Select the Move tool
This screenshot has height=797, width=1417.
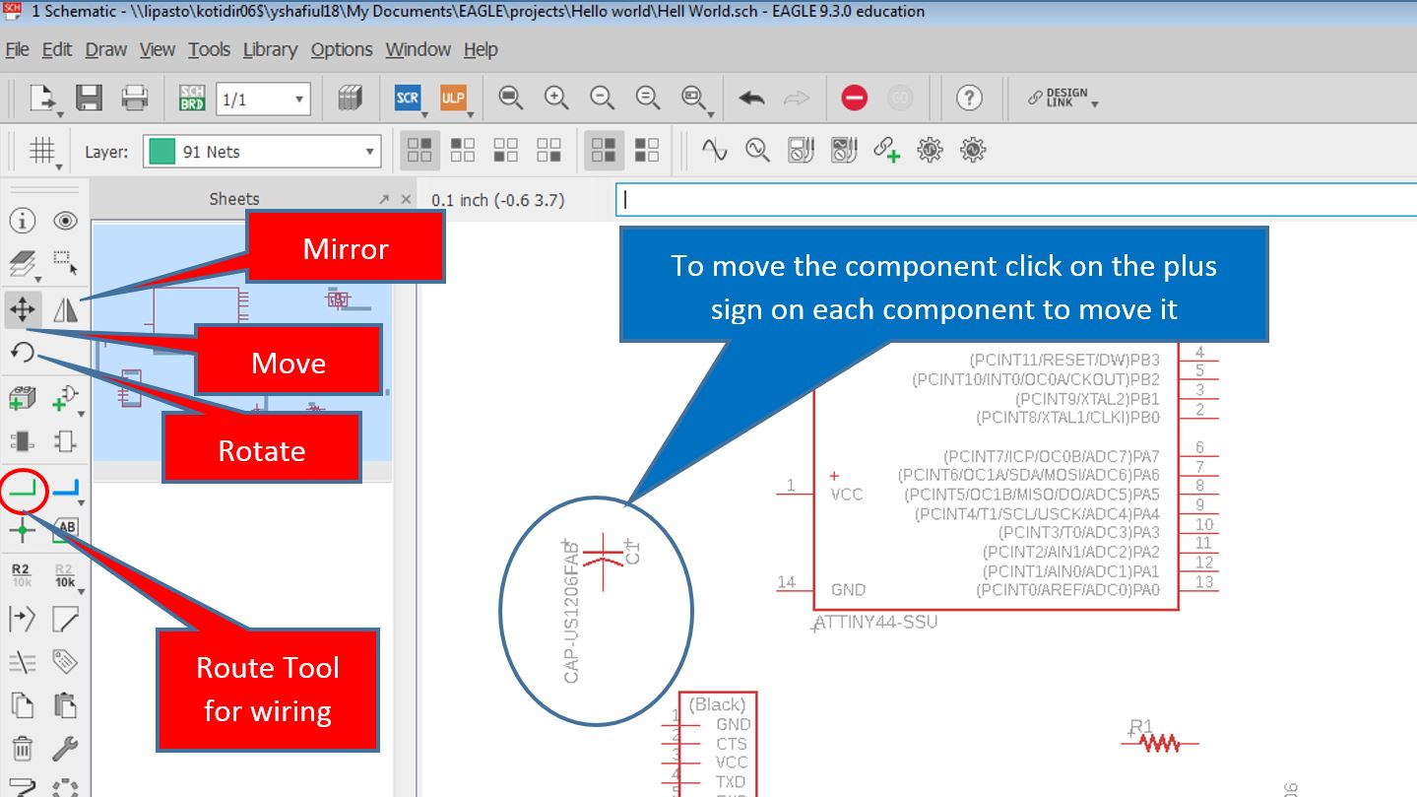(22, 310)
